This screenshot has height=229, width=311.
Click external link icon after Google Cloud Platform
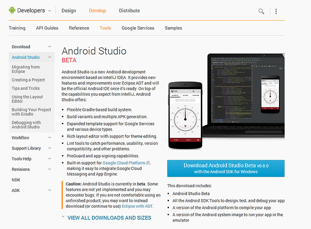148,163
